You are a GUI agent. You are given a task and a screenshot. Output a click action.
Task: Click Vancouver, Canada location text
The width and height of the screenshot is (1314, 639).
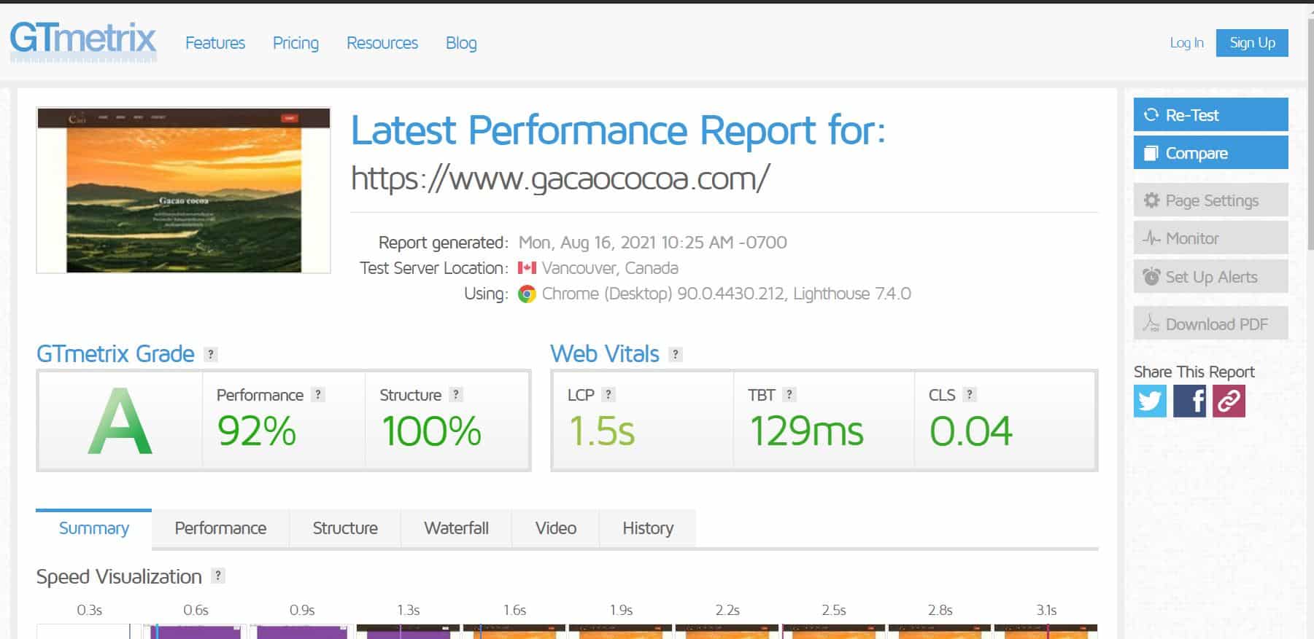tap(610, 268)
